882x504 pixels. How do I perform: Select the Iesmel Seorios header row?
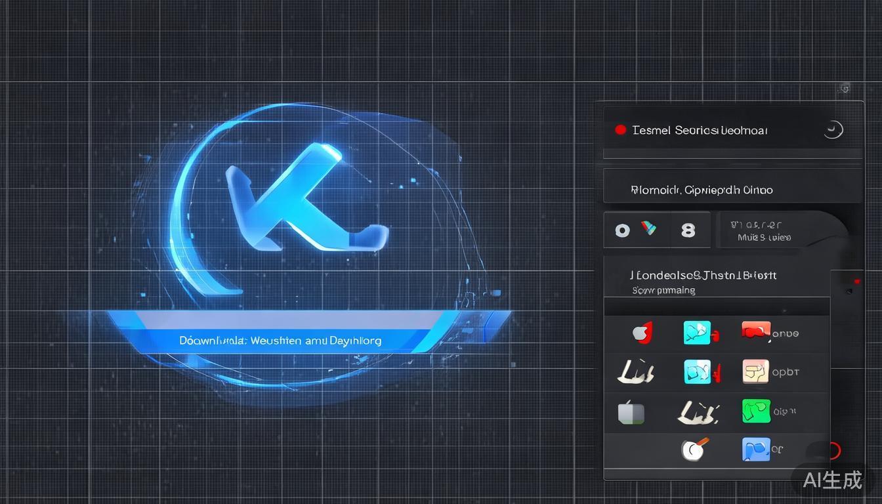click(x=715, y=130)
